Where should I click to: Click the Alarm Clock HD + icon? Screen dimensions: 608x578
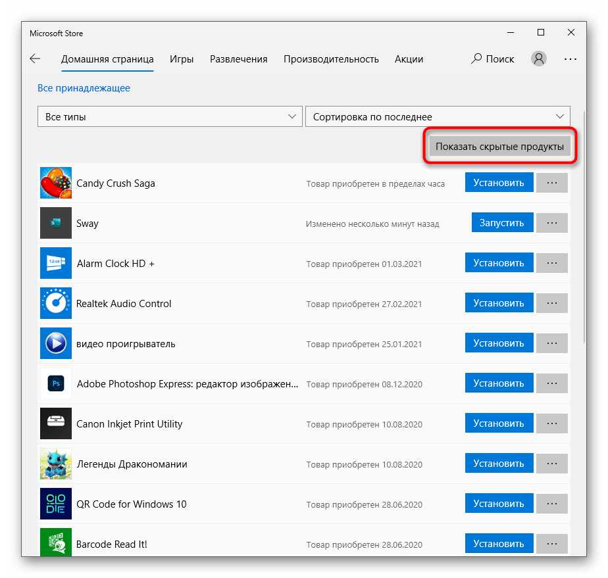point(56,263)
